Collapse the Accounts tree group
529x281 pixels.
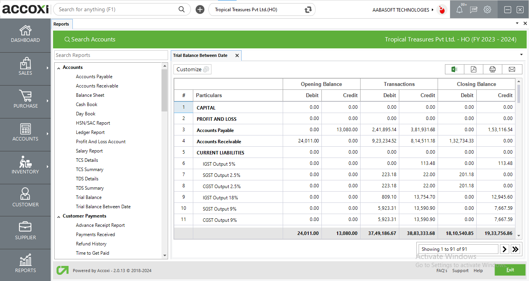tap(59, 68)
